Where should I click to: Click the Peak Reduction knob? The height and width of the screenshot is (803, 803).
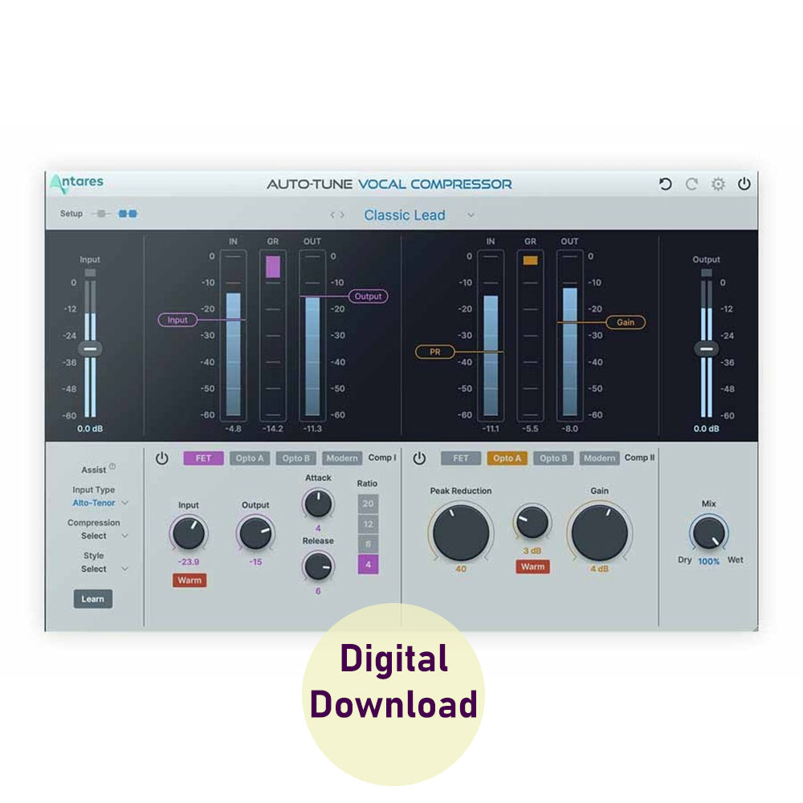coord(461,532)
